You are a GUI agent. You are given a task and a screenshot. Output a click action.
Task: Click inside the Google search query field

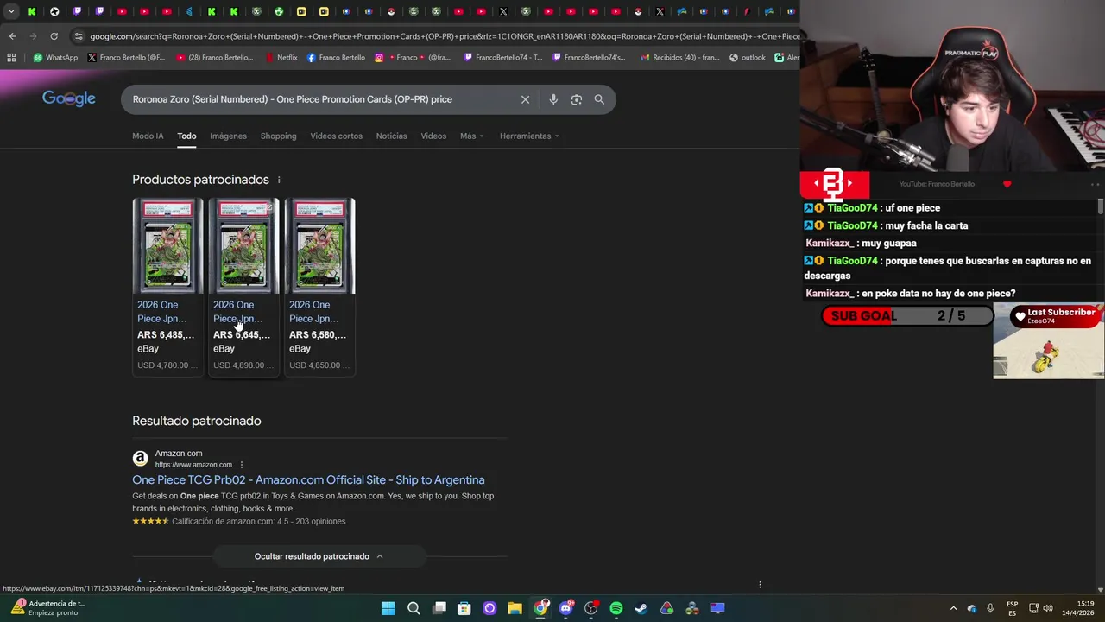(319, 99)
